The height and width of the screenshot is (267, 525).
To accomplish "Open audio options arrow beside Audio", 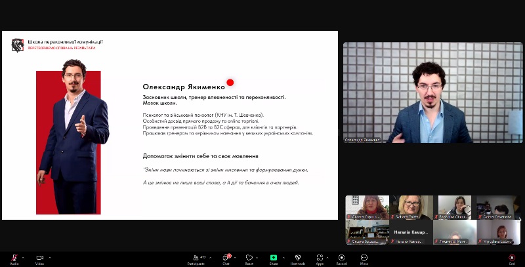I will [23, 258].
